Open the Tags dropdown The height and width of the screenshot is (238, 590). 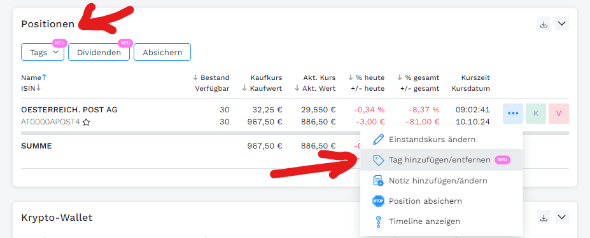(x=43, y=52)
